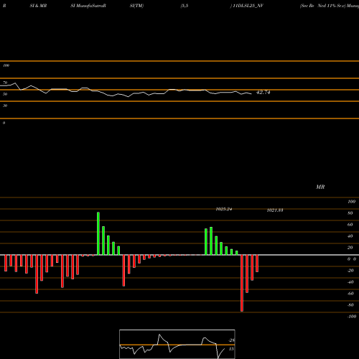This screenshot has height=359, width=359.
Task: Click the MR axis 80 label
Action: [350, 213]
